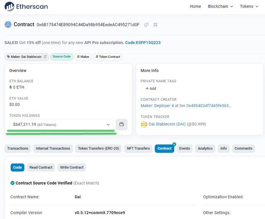The width and height of the screenshot is (265, 219).
Task: Click the $647,211.19 token holdings value
Action: pos(24,124)
